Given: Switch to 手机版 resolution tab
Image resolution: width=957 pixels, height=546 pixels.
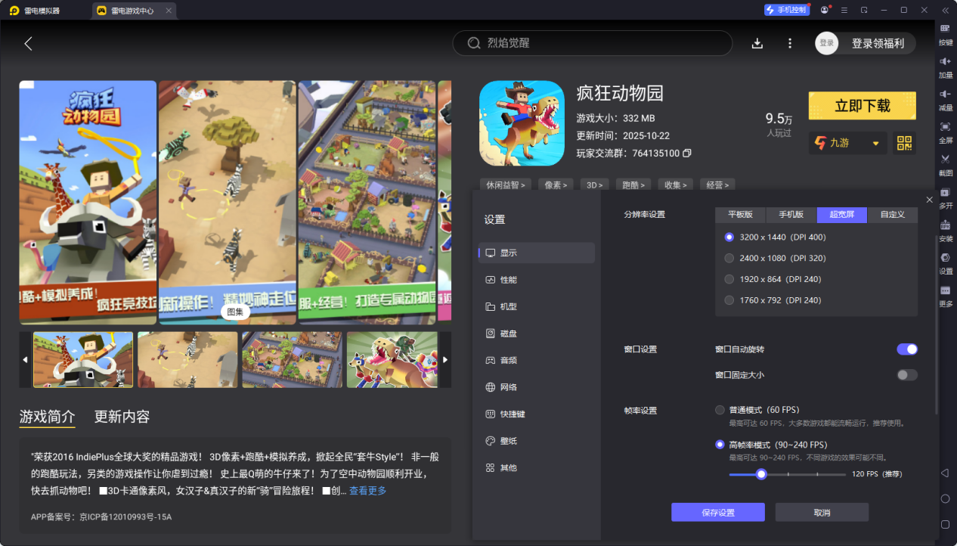Looking at the screenshot, I should [x=791, y=215].
